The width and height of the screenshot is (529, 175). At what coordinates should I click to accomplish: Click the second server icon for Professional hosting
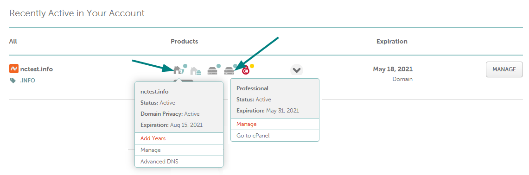click(x=229, y=70)
